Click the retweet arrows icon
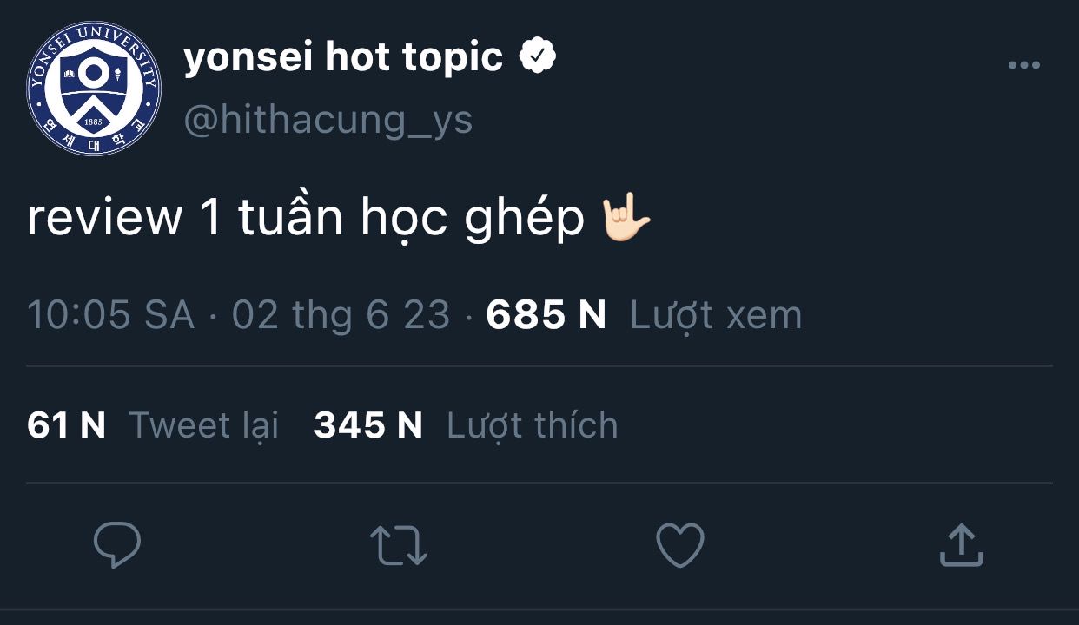1079x625 pixels. point(399,545)
